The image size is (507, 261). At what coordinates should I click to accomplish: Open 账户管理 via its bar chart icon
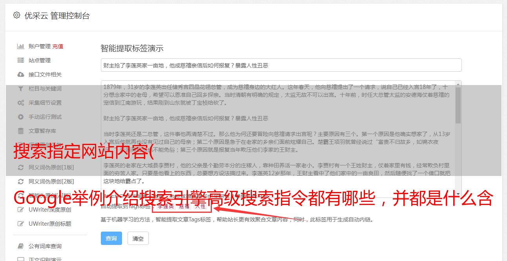pos(20,46)
